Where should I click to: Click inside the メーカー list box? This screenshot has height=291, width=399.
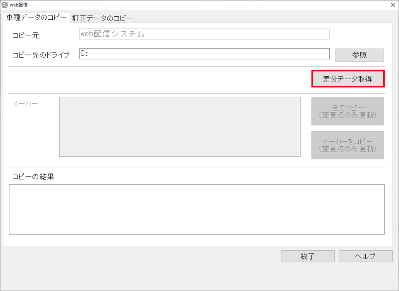[x=180, y=127]
